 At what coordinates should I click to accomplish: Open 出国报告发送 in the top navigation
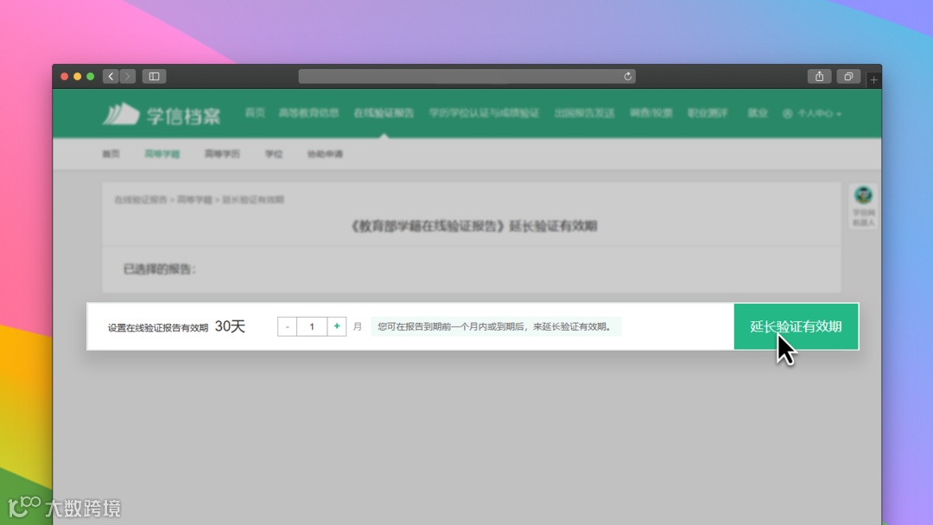tap(584, 113)
